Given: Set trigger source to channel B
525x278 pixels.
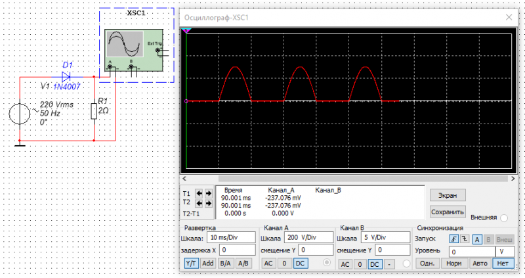Looking at the screenshot, I should coord(488,239).
